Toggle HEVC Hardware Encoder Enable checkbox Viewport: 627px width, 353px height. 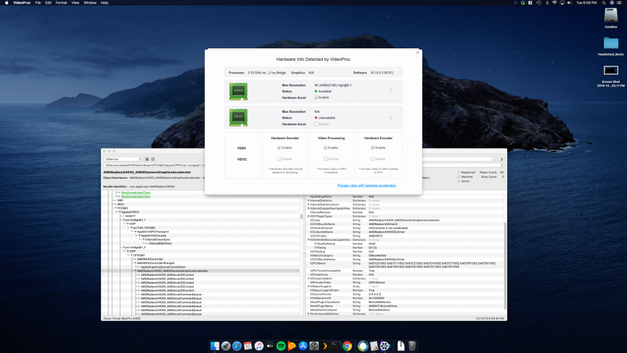click(372, 159)
